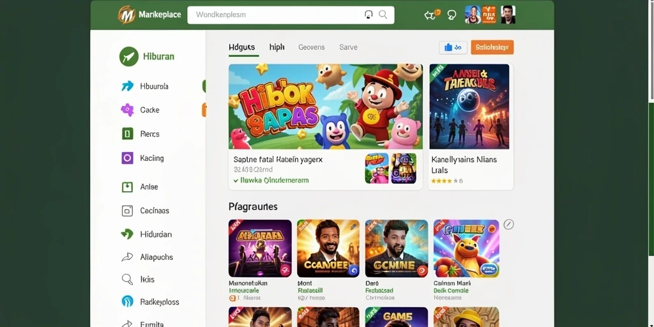Open the blue Rarikeyploss sidebar icon
This screenshot has height=327, width=654.
(x=127, y=301)
